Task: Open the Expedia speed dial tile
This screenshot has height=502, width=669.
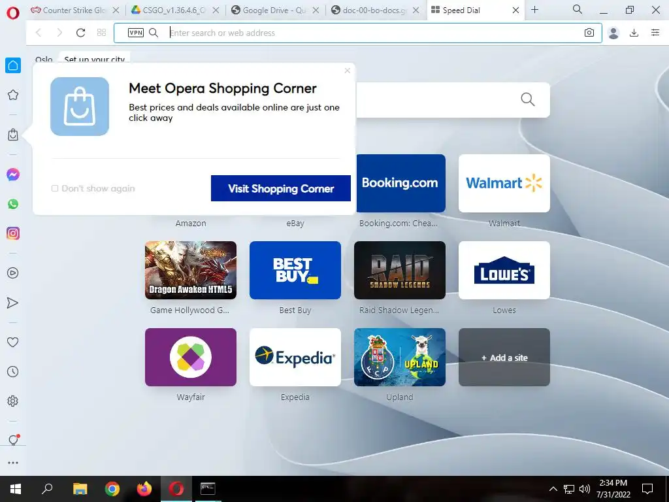Action: coord(295,358)
